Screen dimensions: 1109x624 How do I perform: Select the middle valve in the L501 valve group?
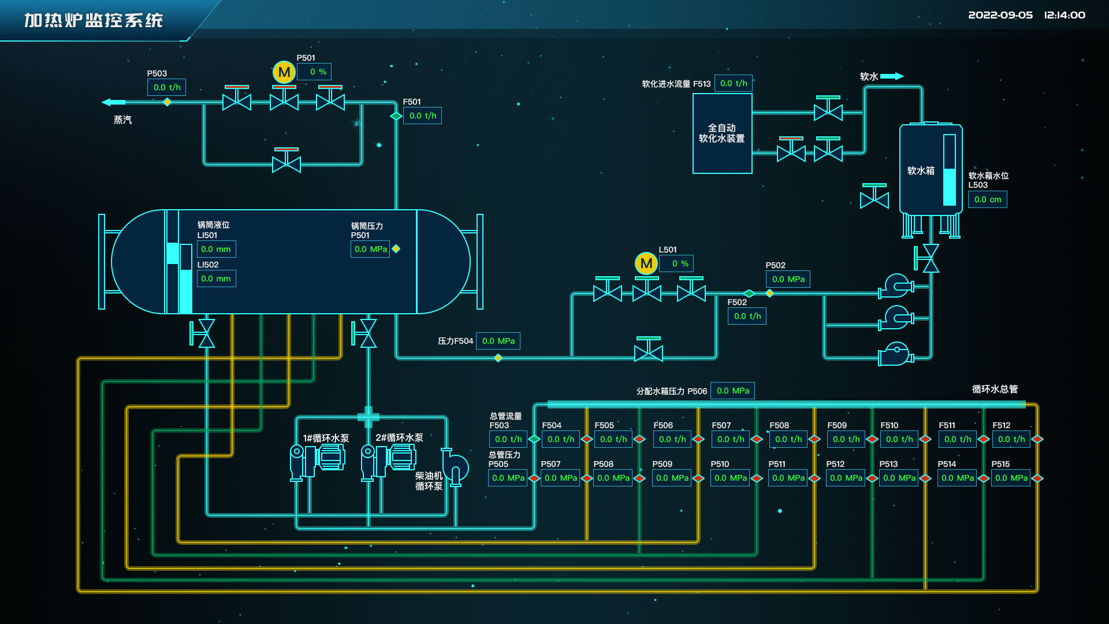click(x=646, y=292)
